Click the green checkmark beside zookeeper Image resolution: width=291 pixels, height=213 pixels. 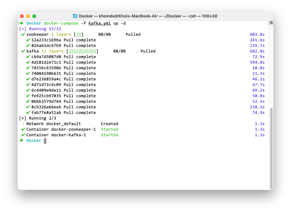click(x=23, y=34)
